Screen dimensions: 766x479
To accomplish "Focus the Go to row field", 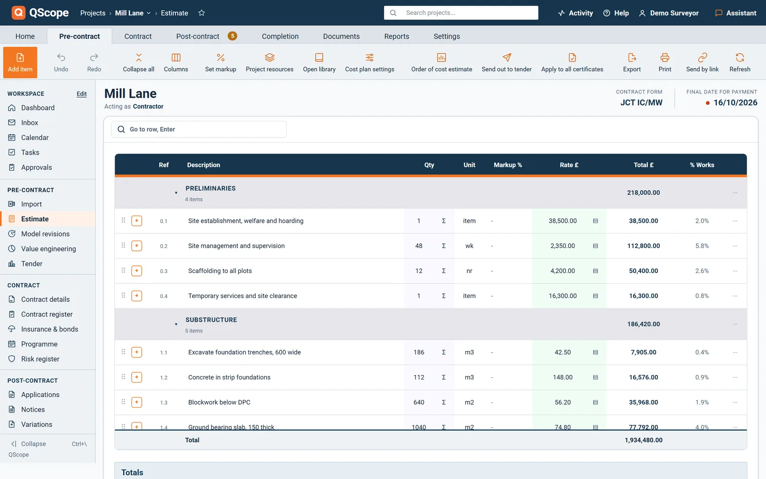I will (x=199, y=129).
